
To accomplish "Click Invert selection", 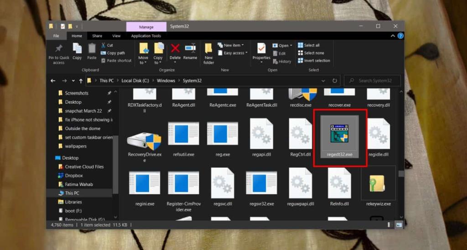I will [x=314, y=60].
